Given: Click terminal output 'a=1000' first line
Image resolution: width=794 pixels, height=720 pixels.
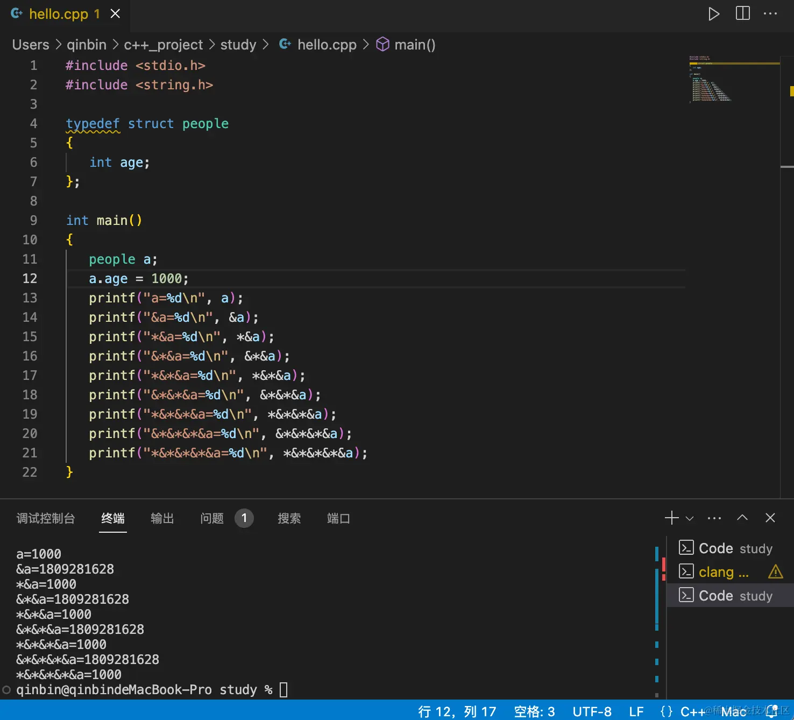Looking at the screenshot, I should (39, 554).
